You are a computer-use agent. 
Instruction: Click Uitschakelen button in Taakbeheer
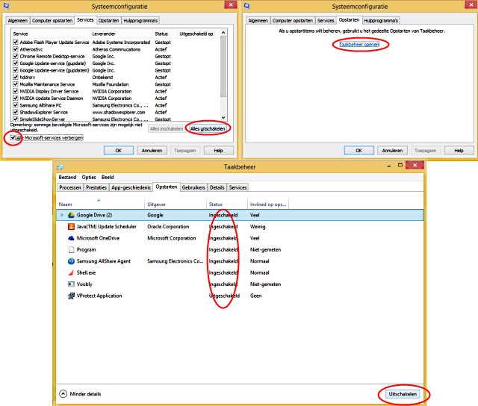[403, 394]
